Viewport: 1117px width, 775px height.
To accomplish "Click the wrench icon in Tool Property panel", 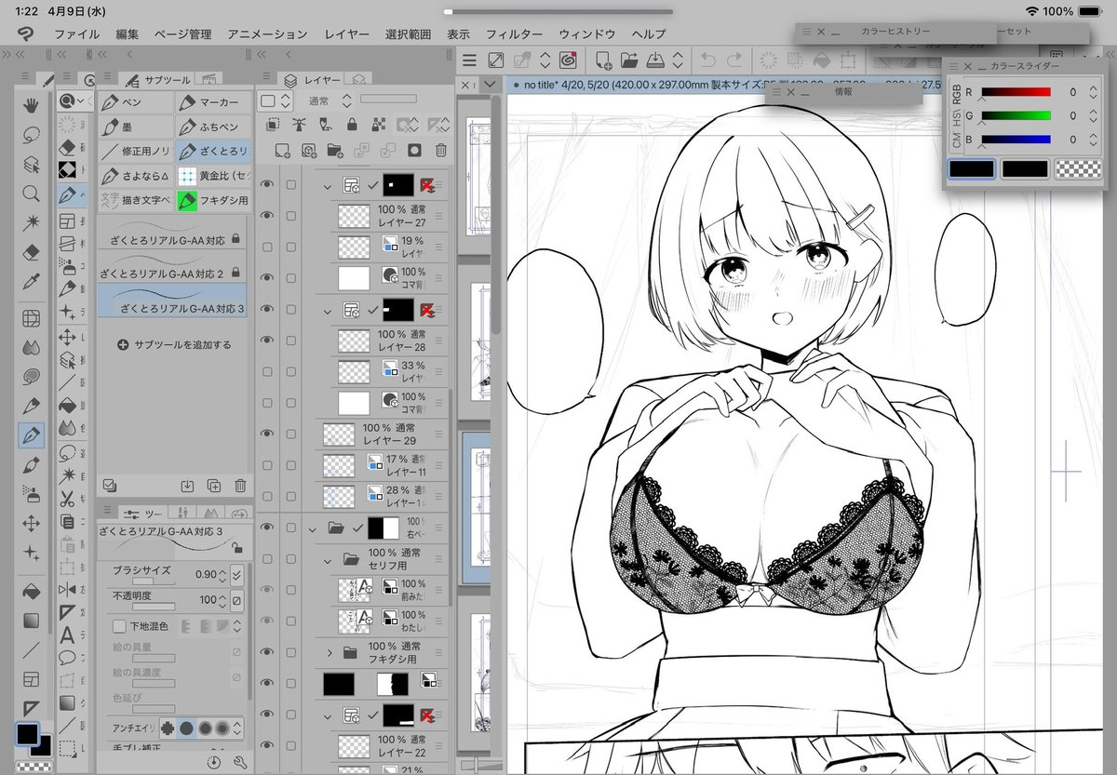I will (239, 762).
